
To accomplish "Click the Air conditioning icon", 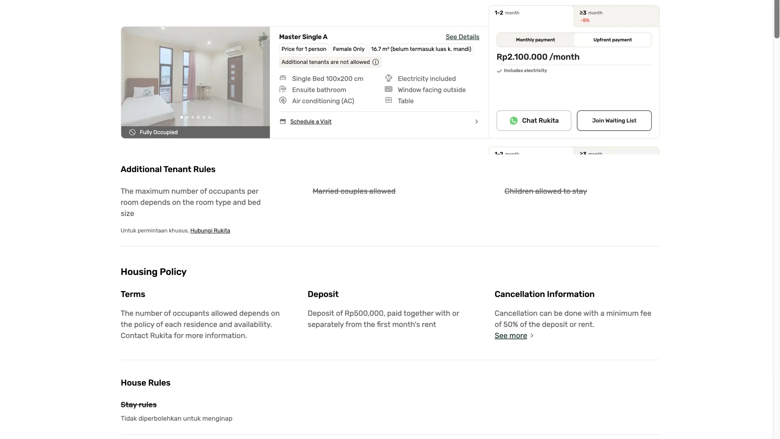I will 283,101.
